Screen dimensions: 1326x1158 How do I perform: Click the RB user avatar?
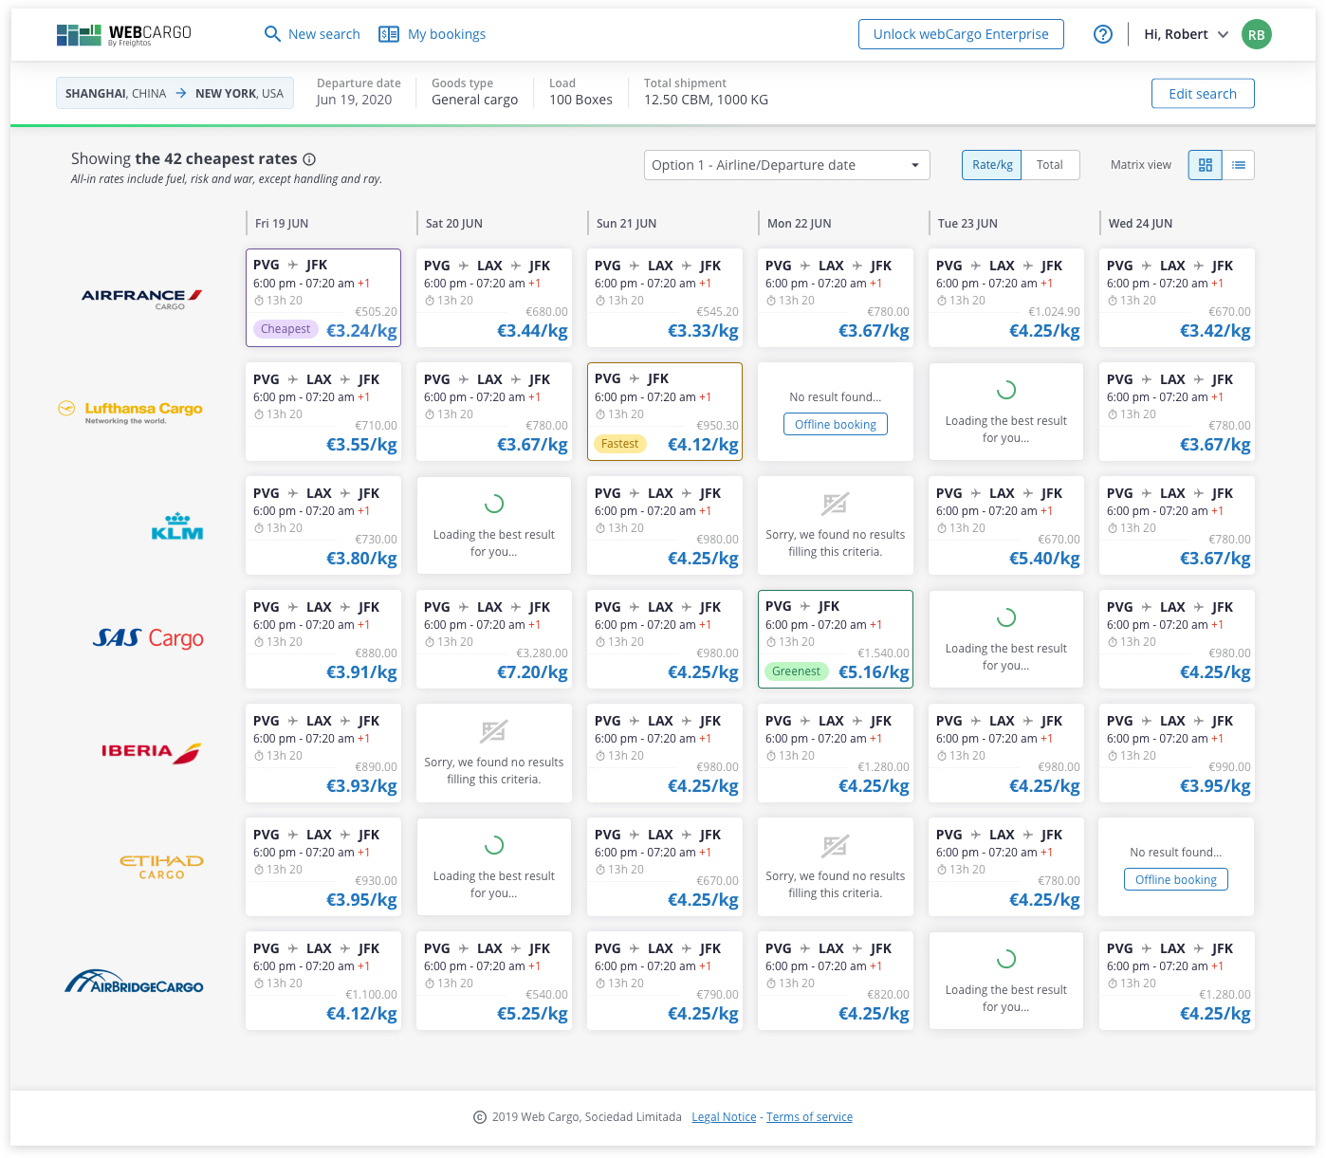click(1256, 34)
